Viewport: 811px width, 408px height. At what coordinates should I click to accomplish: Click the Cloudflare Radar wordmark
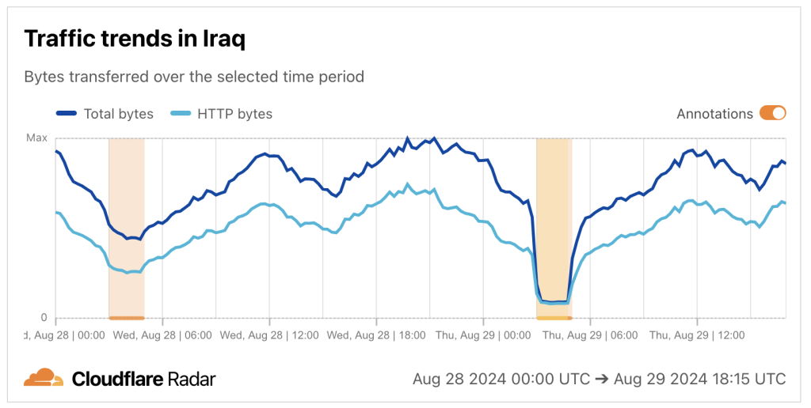143,379
